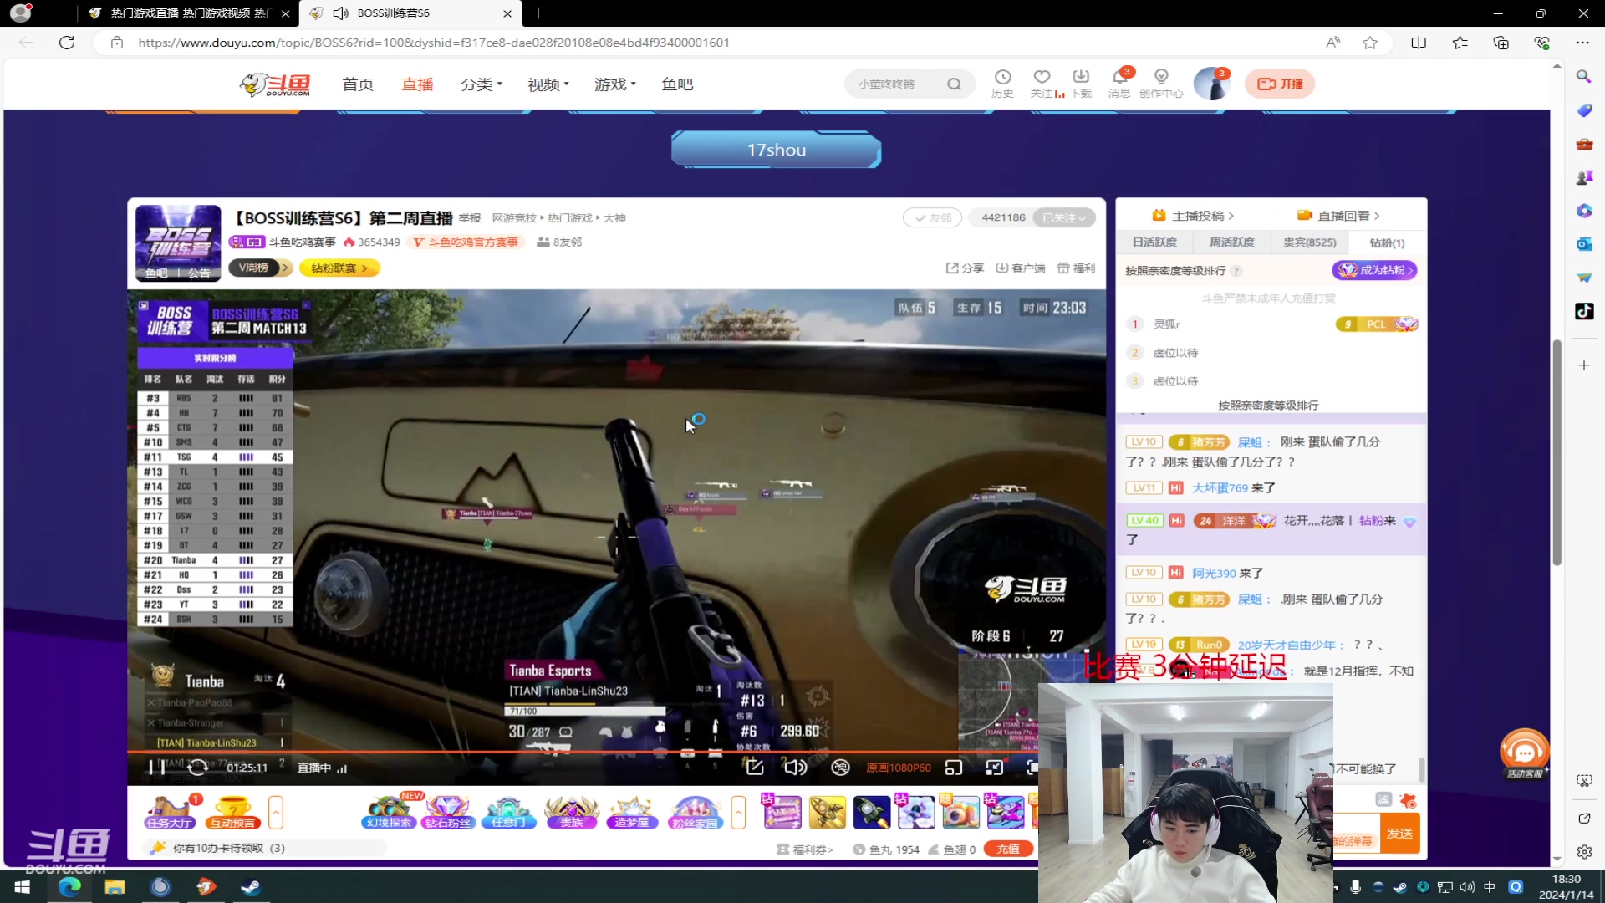Switch to the 贵宾(8525) tab
Screen dimensions: 1605x903
point(1309,242)
